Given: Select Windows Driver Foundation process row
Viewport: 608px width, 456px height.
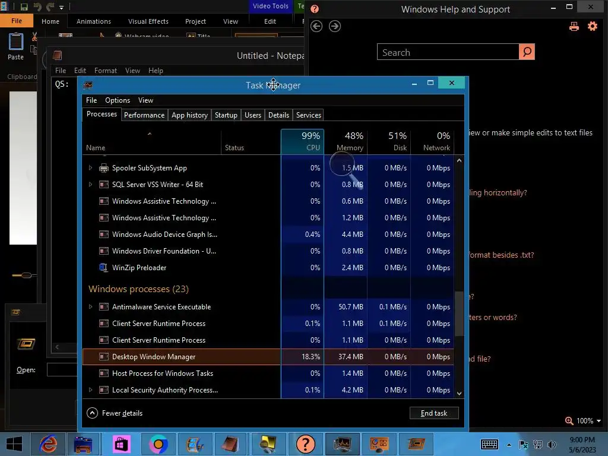Looking at the screenshot, I should click(268, 251).
